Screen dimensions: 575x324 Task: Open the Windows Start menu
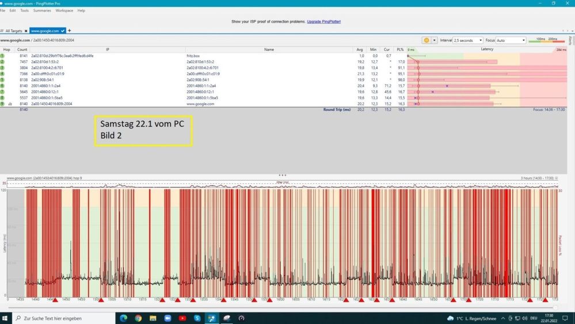[5, 318]
